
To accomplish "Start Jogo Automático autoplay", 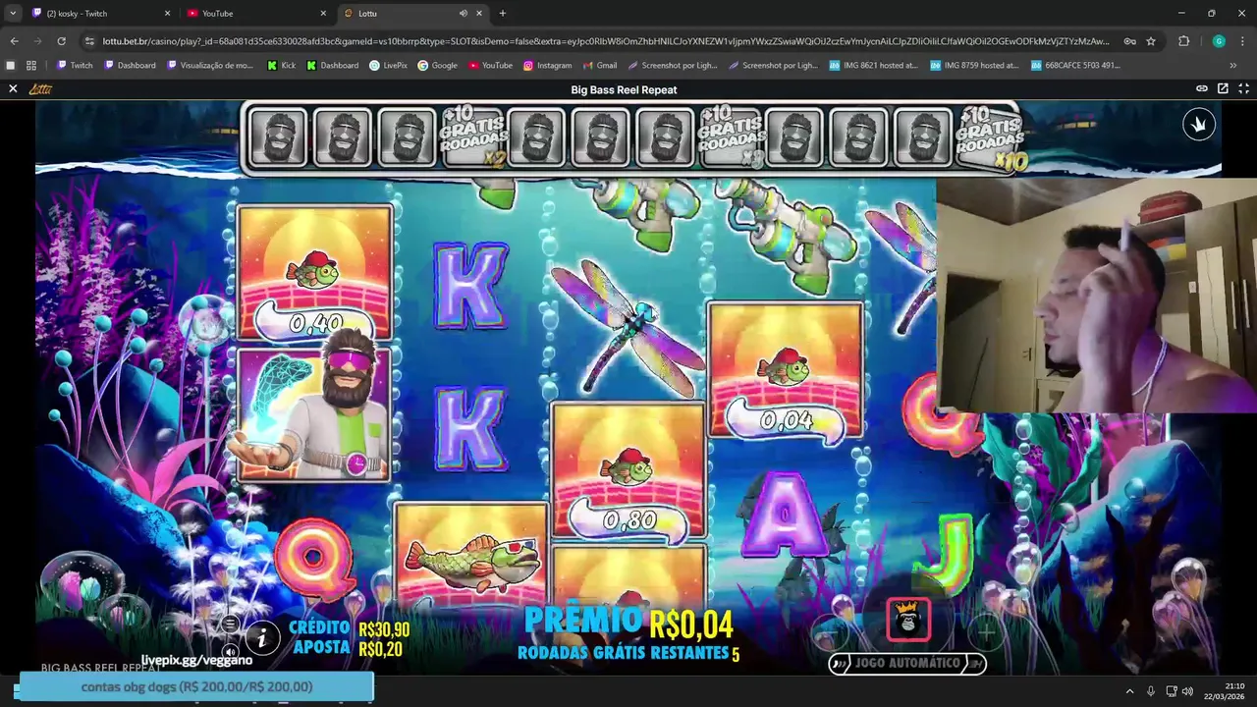I will (x=906, y=663).
